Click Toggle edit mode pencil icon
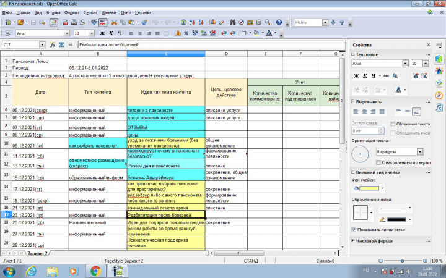446x278 pixels. [x=54, y=22]
